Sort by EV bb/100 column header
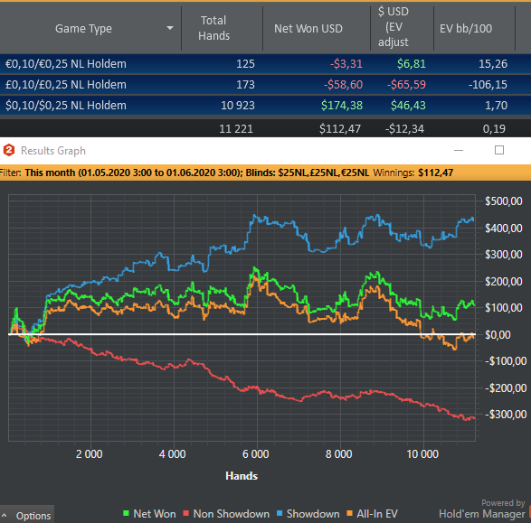531x523 pixels. click(x=466, y=28)
